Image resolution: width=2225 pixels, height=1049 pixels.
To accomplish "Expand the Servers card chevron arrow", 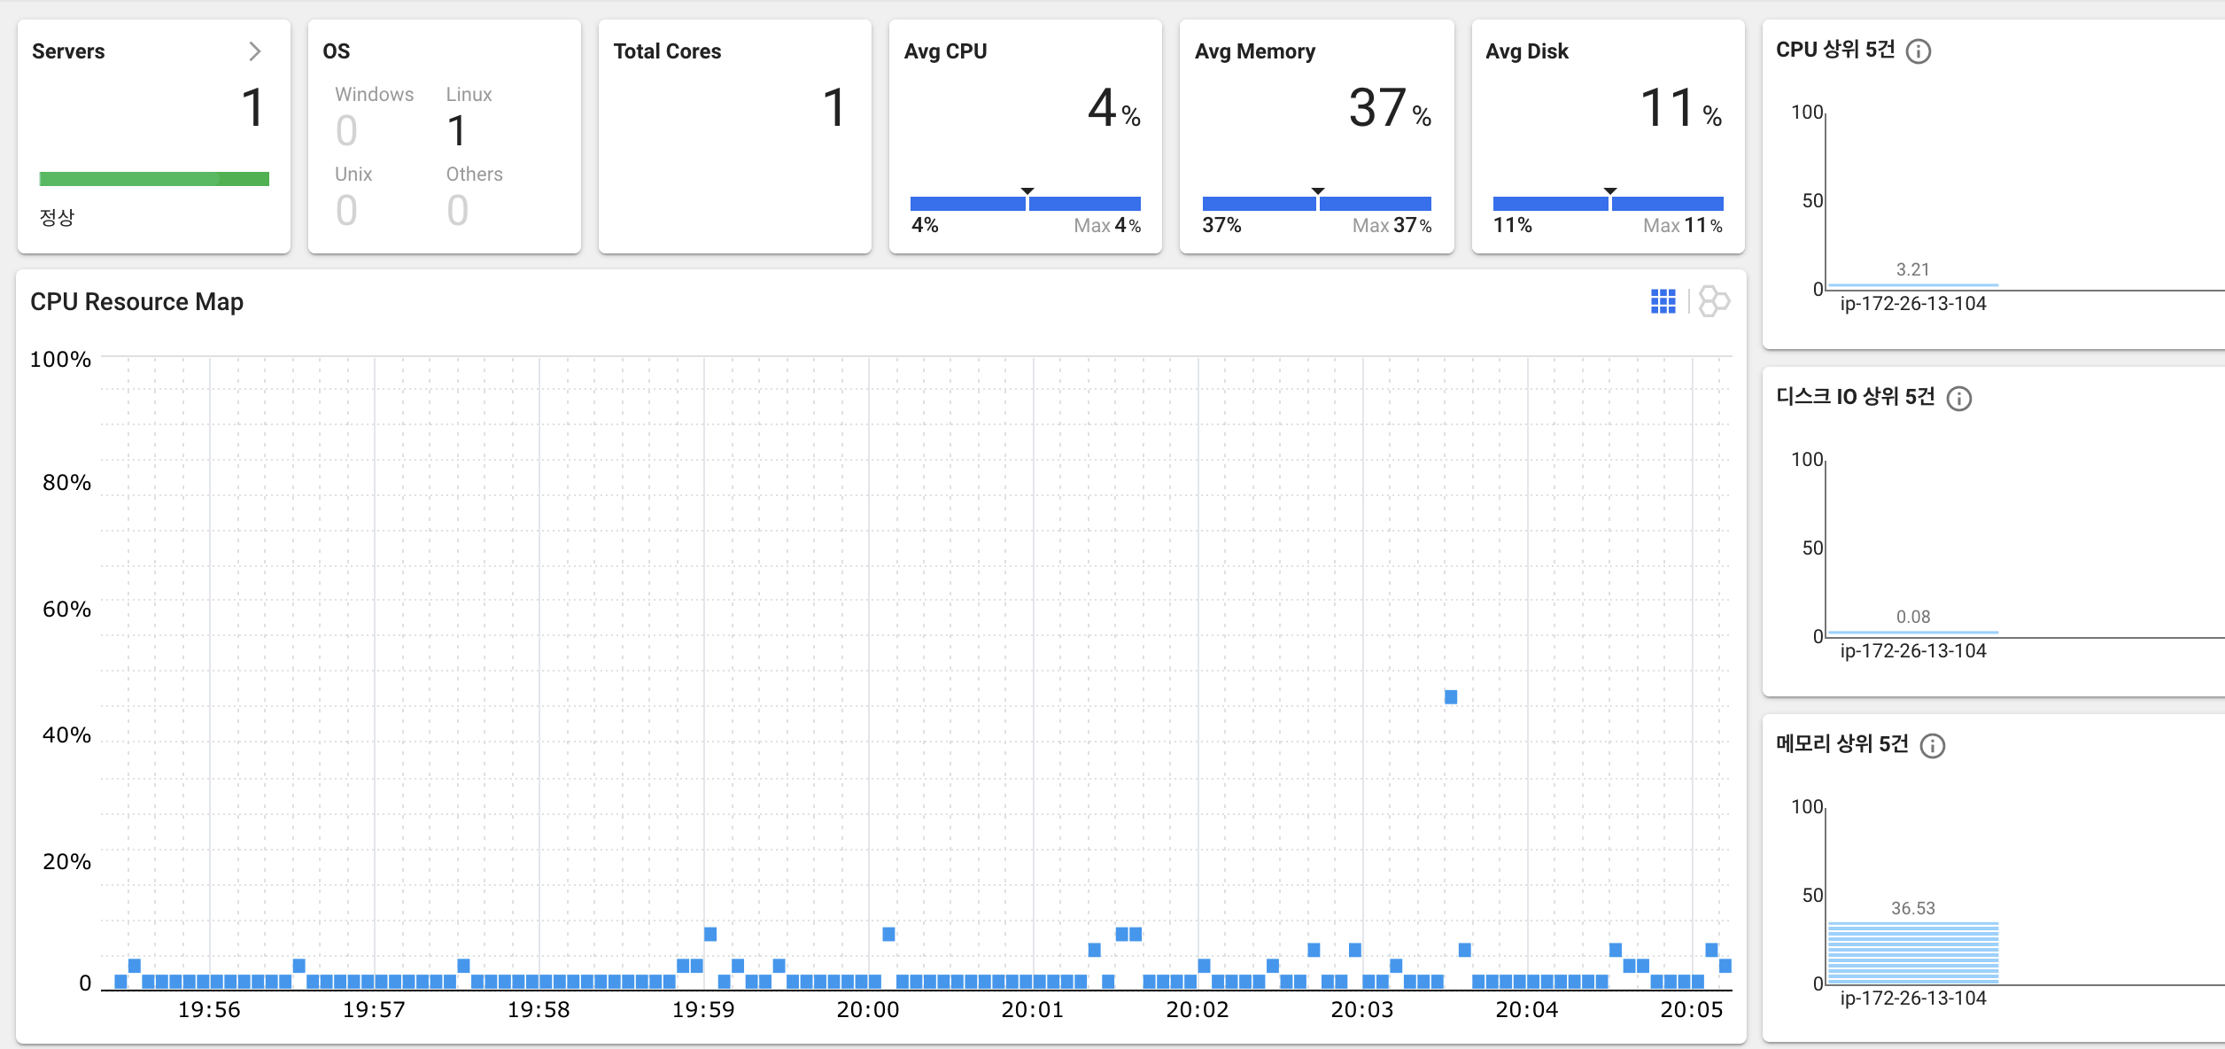I will [x=255, y=51].
